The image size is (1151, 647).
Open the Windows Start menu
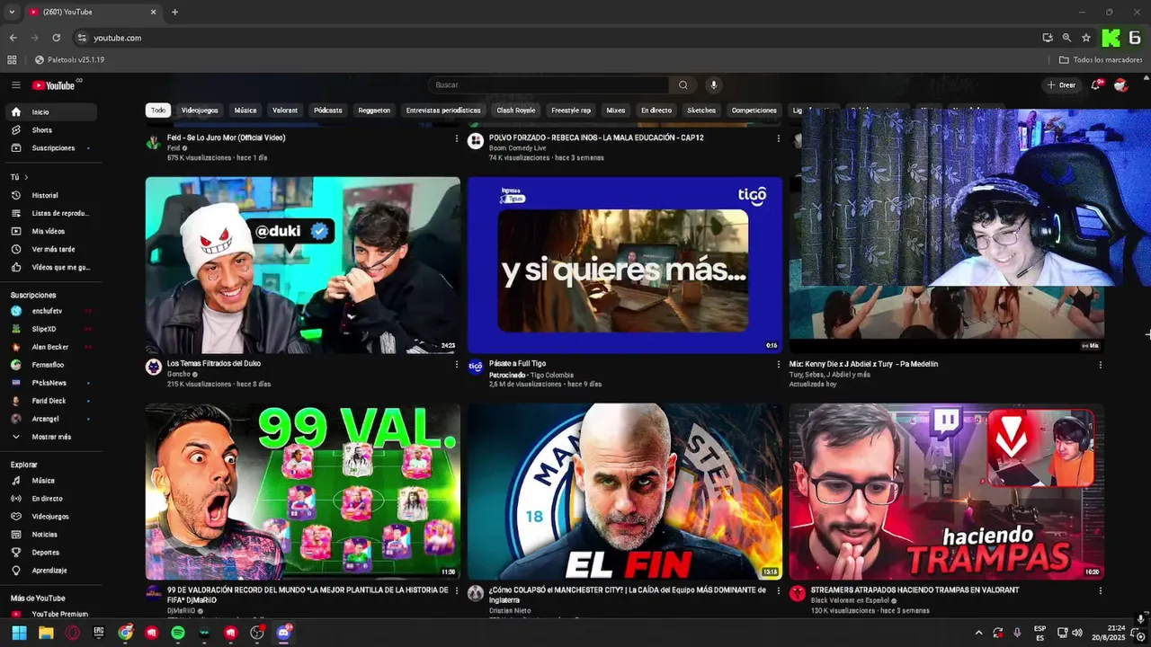[20, 633]
